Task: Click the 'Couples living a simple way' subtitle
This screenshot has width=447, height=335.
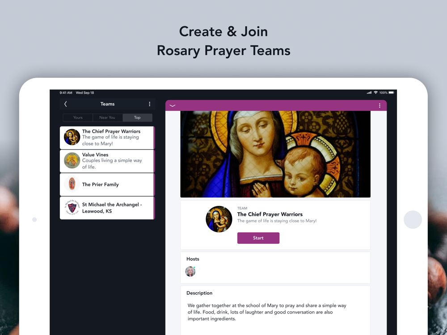Action: pyautogui.click(x=112, y=163)
